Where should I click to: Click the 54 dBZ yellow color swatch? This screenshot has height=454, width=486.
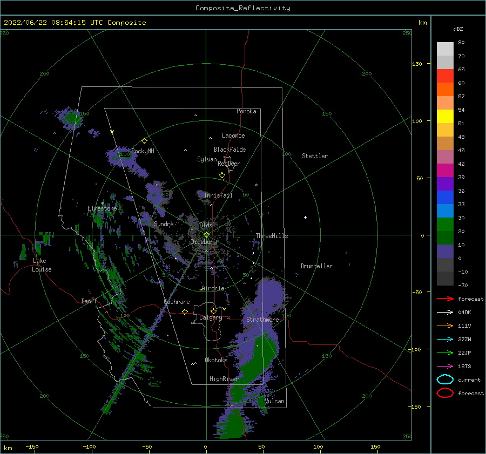coord(445,116)
